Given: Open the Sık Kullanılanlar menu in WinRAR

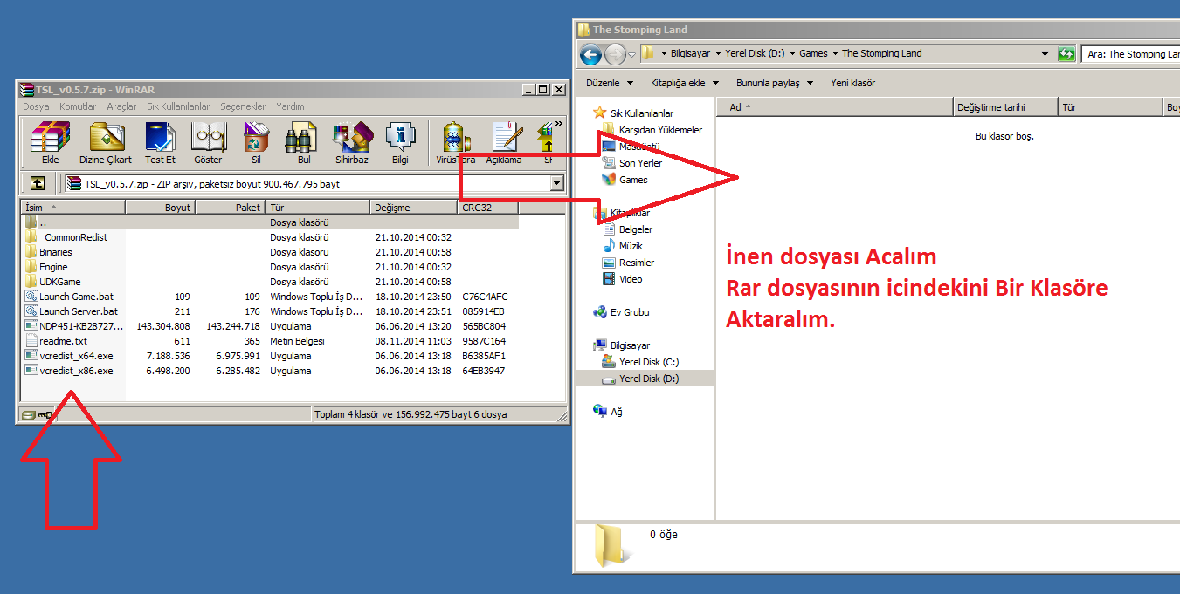Looking at the screenshot, I should [178, 106].
